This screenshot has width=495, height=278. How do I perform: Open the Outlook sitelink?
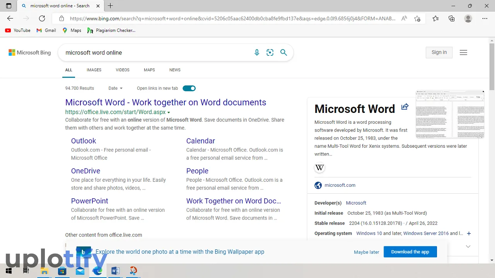pyautogui.click(x=84, y=141)
